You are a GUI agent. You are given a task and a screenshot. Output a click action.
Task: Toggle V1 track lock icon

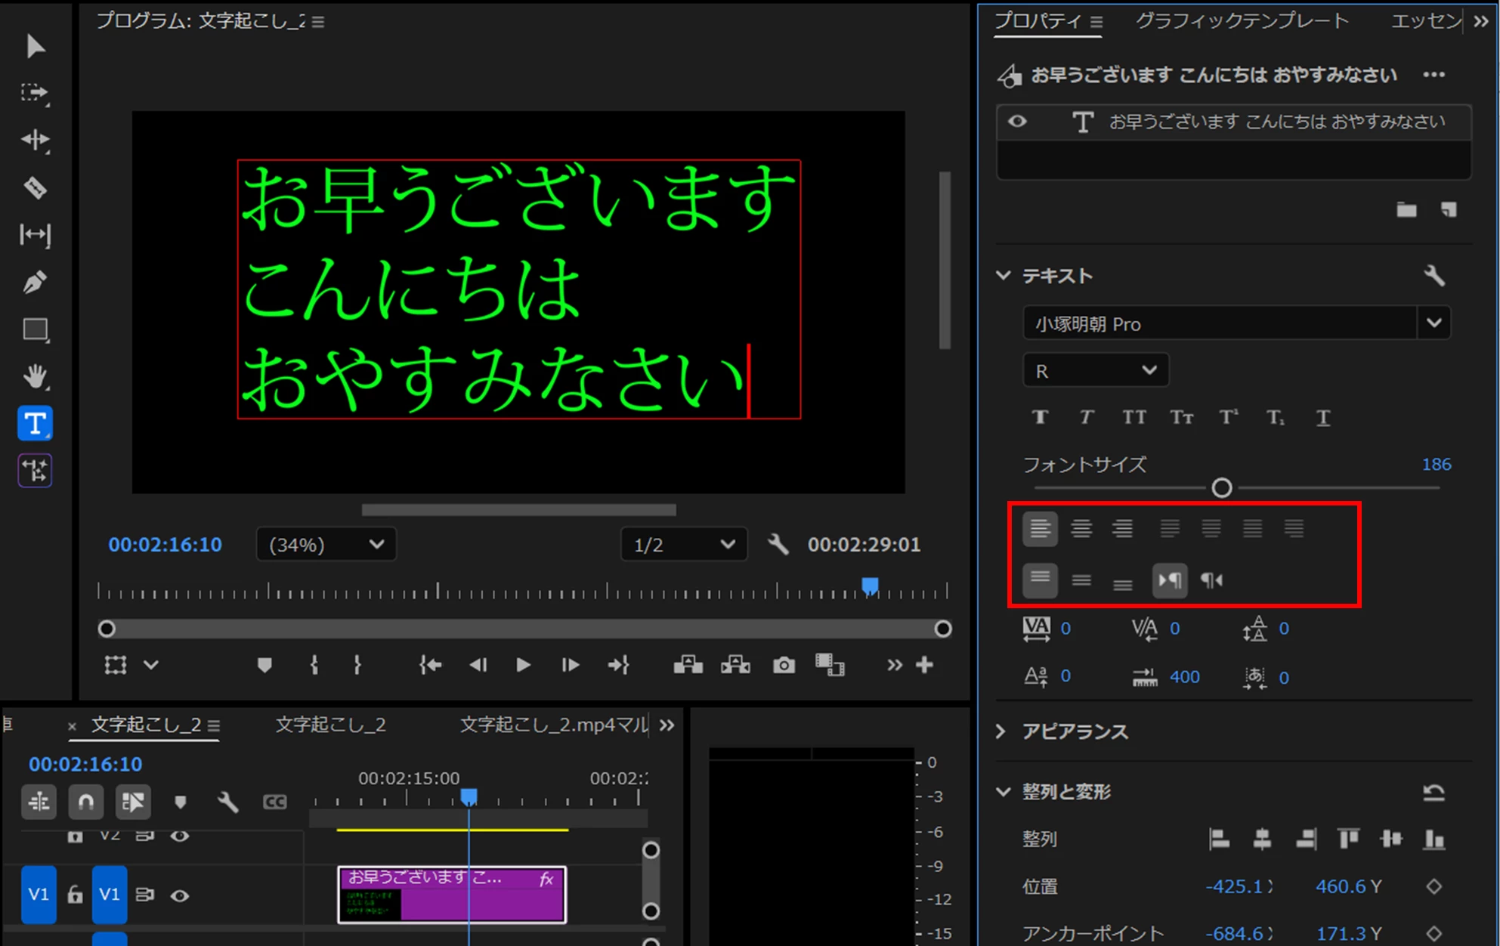(x=75, y=895)
